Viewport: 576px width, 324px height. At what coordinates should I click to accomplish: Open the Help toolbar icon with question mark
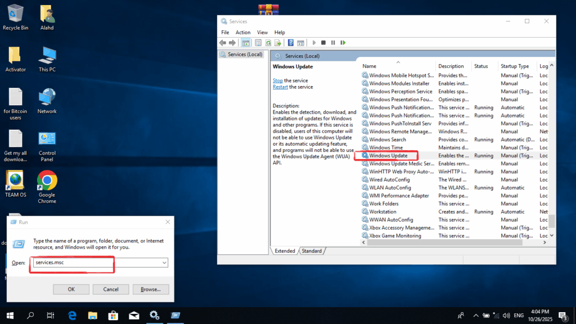[x=291, y=43]
